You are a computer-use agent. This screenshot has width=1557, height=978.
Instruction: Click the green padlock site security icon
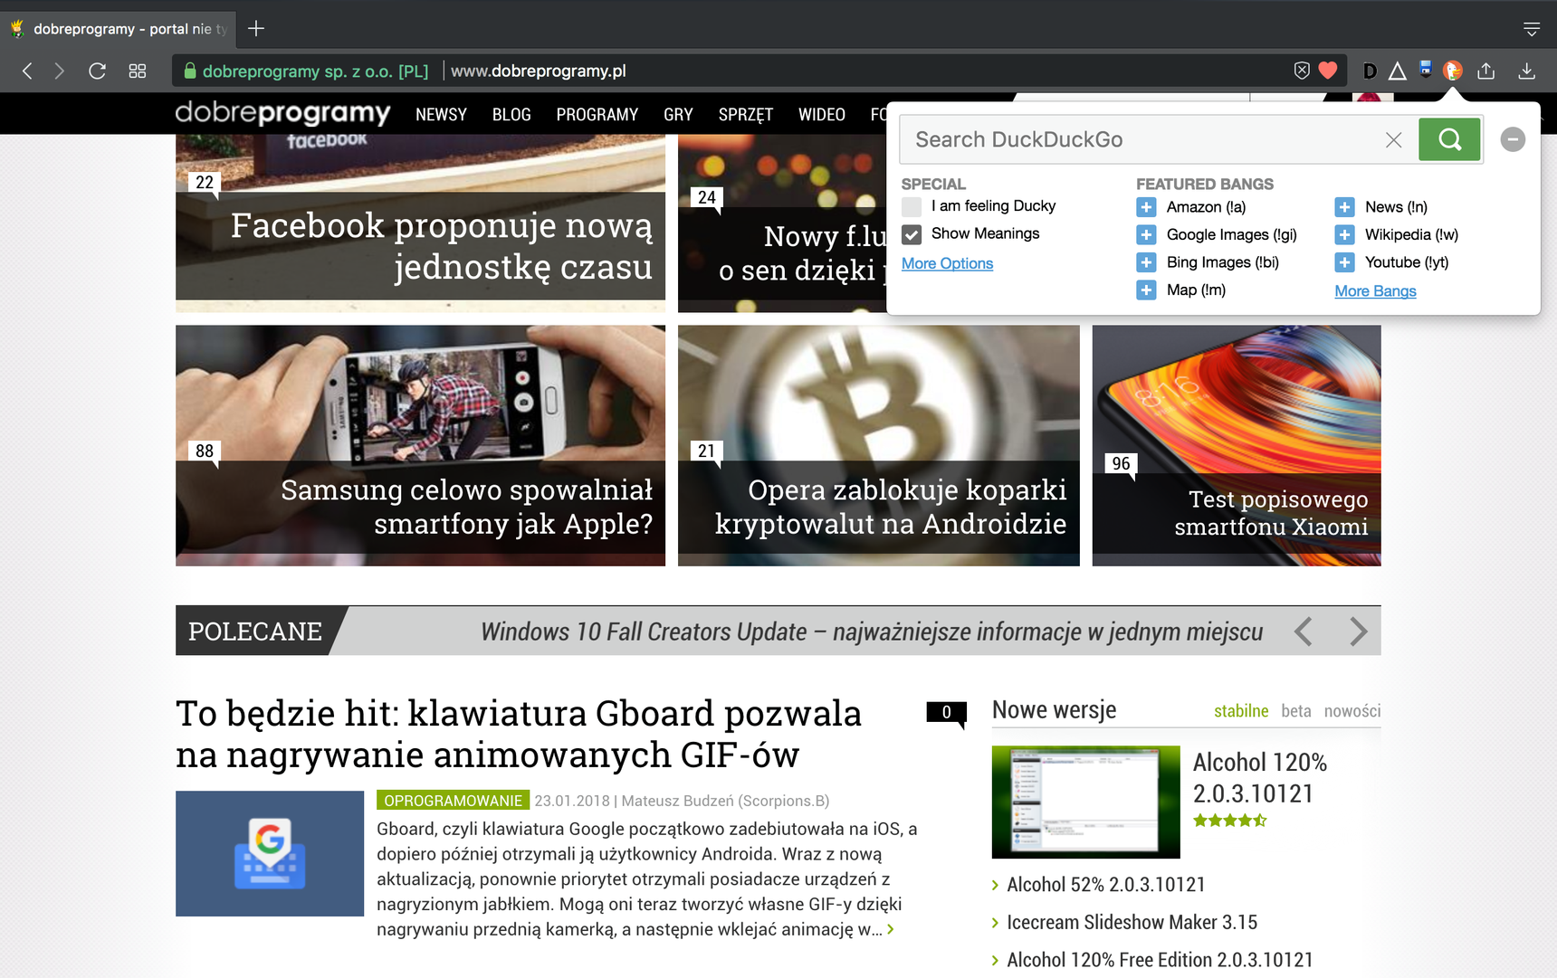coord(190,71)
